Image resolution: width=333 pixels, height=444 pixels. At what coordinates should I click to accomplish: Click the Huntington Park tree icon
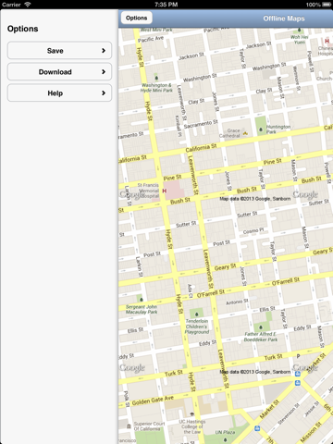click(261, 129)
